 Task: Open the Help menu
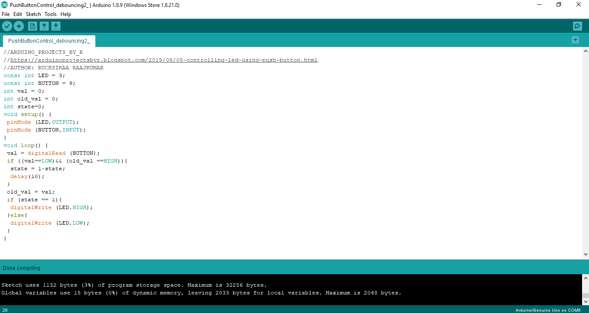66,14
